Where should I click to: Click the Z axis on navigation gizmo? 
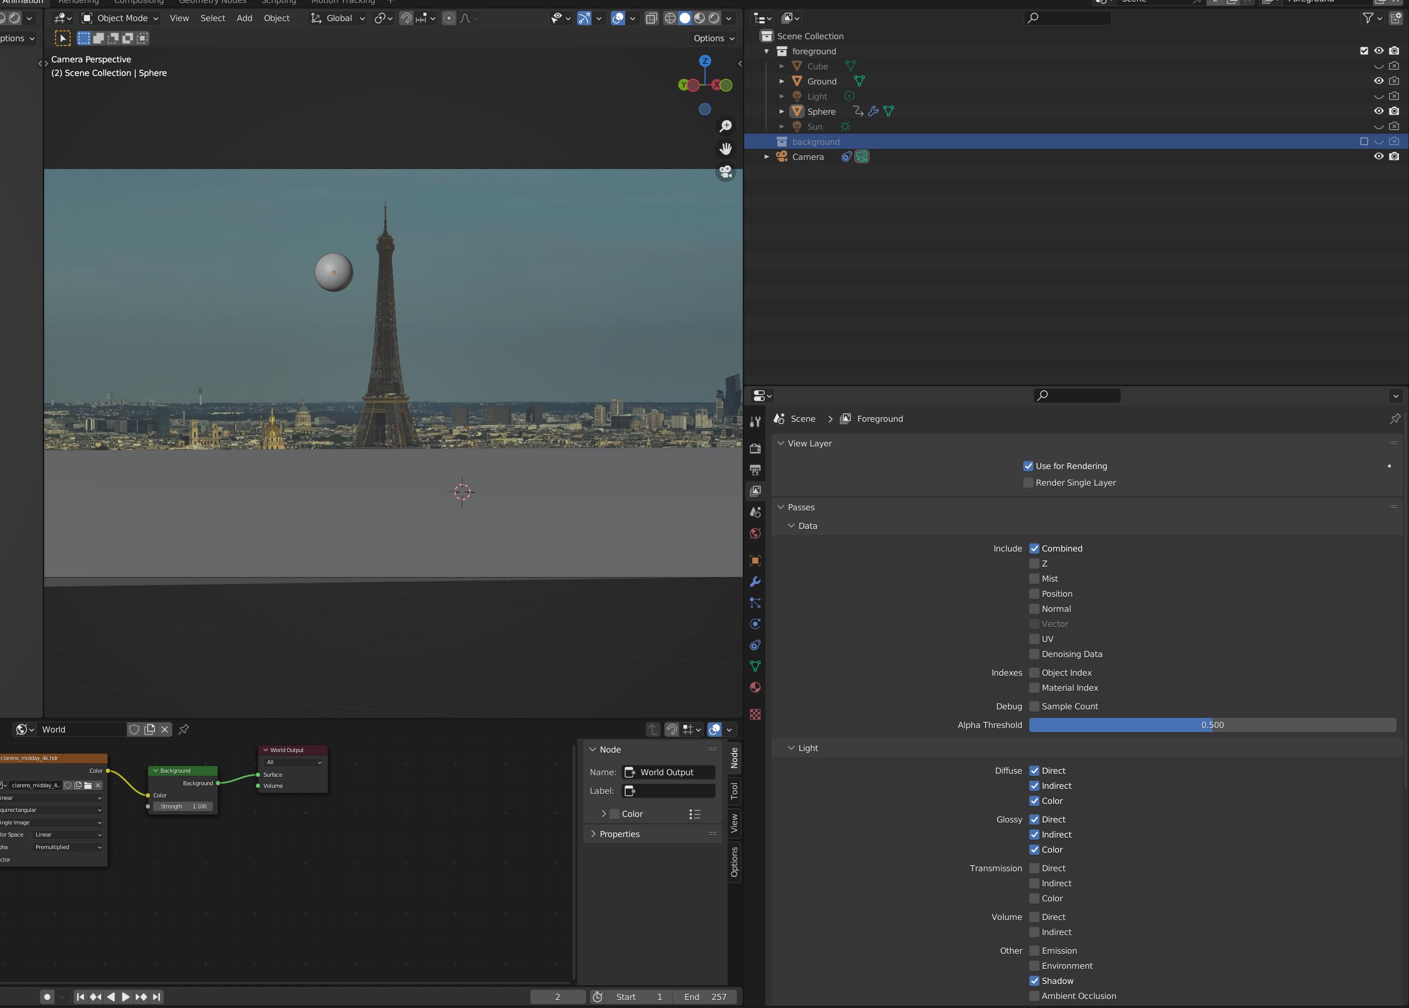pyautogui.click(x=704, y=61)
